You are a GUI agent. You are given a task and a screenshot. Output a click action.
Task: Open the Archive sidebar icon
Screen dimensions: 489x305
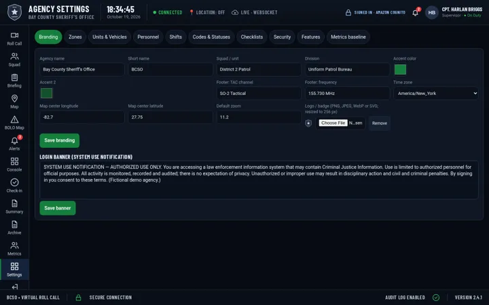[x=14, y=228]
